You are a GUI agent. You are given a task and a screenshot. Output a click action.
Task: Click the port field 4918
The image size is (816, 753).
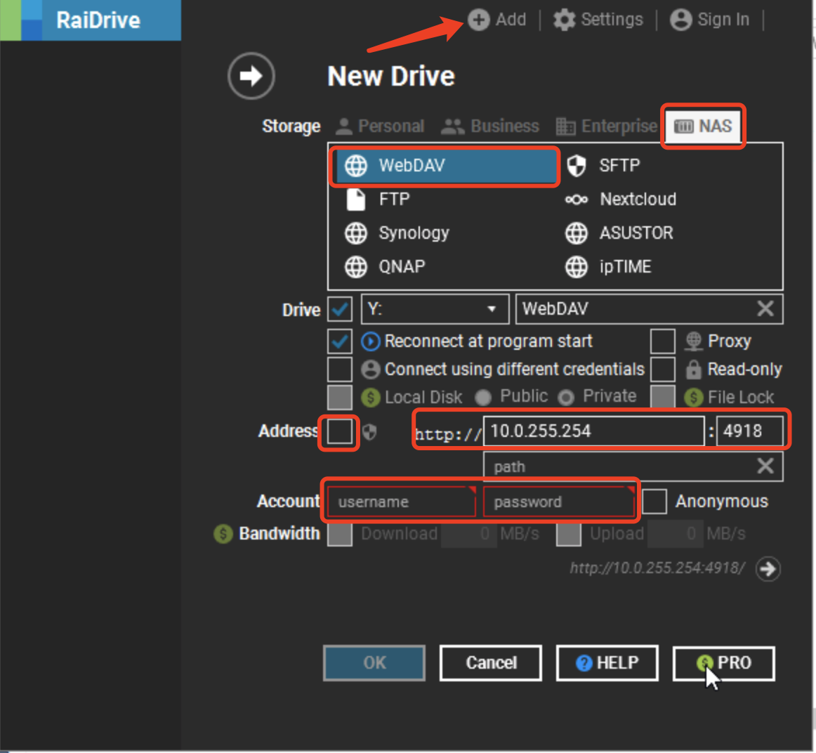749,431
